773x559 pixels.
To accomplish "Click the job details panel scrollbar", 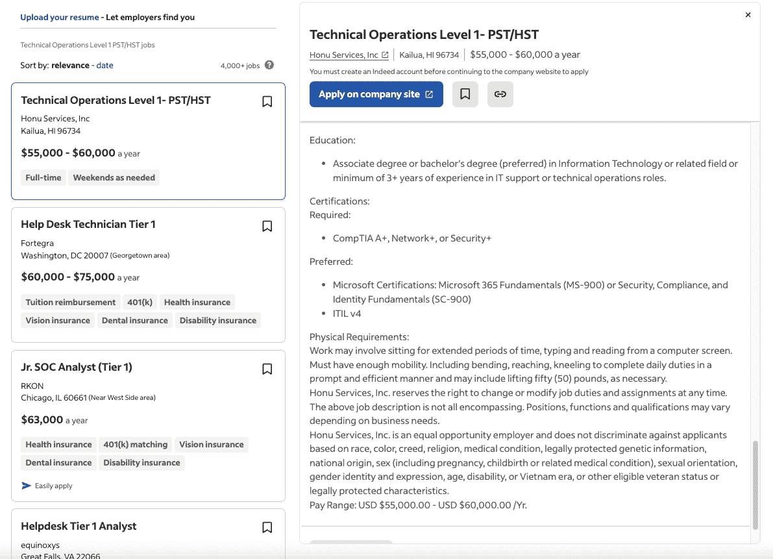I will [755, 485].
